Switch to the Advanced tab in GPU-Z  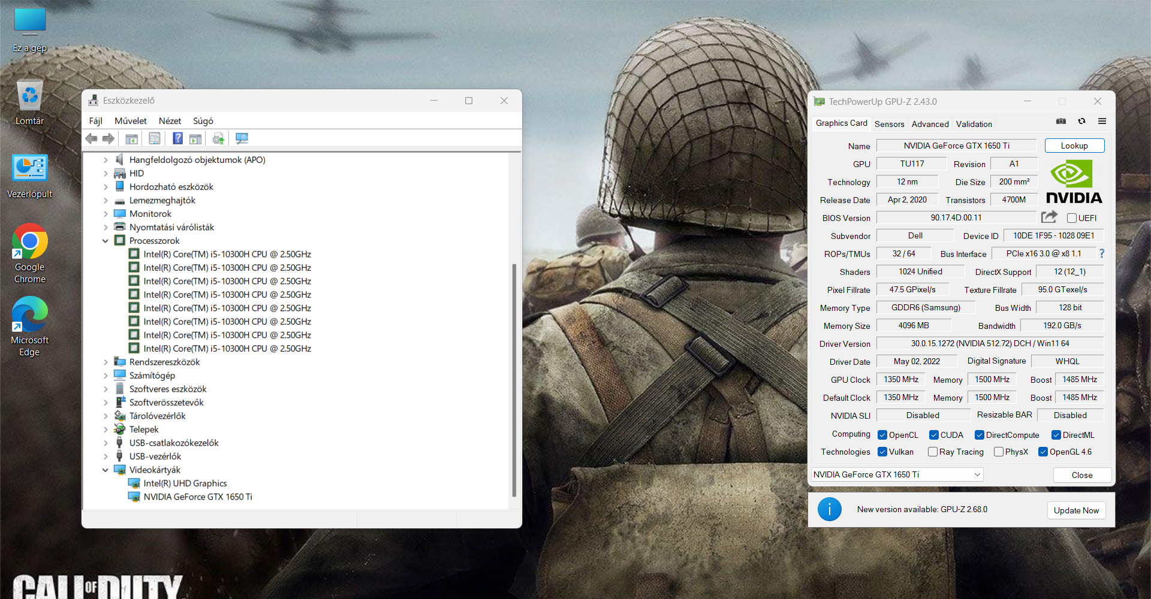point(930,124)
